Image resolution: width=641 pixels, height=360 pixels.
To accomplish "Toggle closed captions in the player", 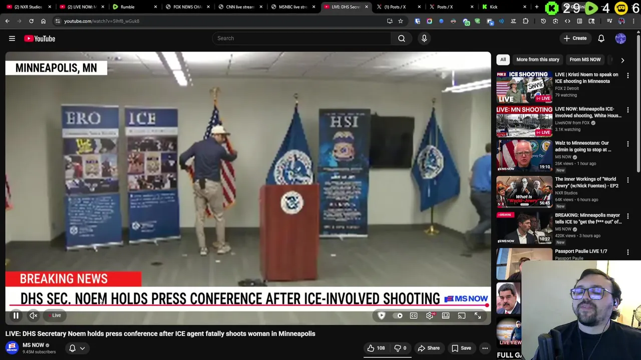I will pyautogui.click(x=414, y=315).
